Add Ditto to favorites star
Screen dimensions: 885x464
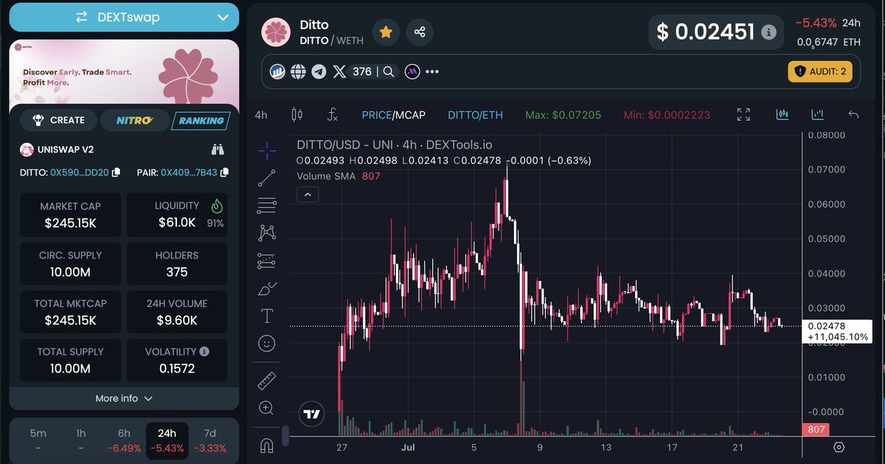pos(385,32)
